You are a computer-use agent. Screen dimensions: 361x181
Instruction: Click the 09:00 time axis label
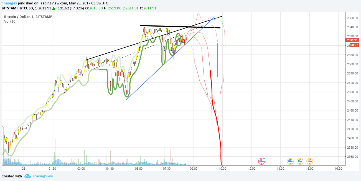point(194,168)
